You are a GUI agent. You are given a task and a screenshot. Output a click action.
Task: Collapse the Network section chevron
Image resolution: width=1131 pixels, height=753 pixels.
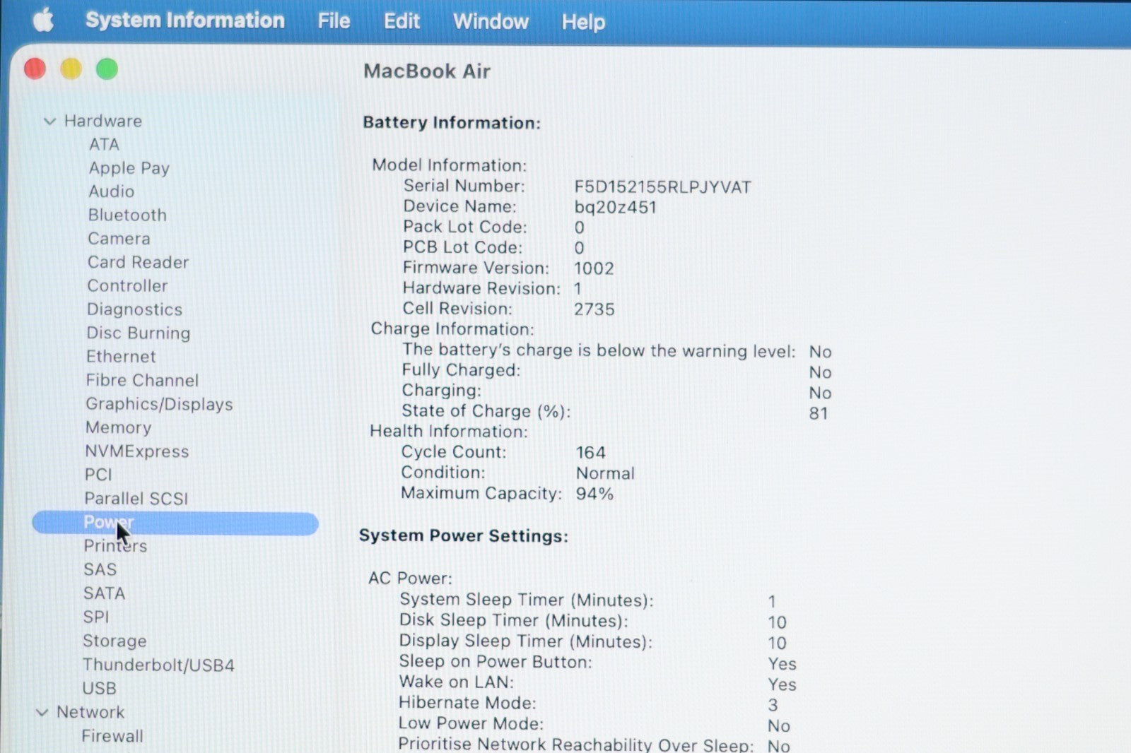pyautogui.click(x=42, y=713)
